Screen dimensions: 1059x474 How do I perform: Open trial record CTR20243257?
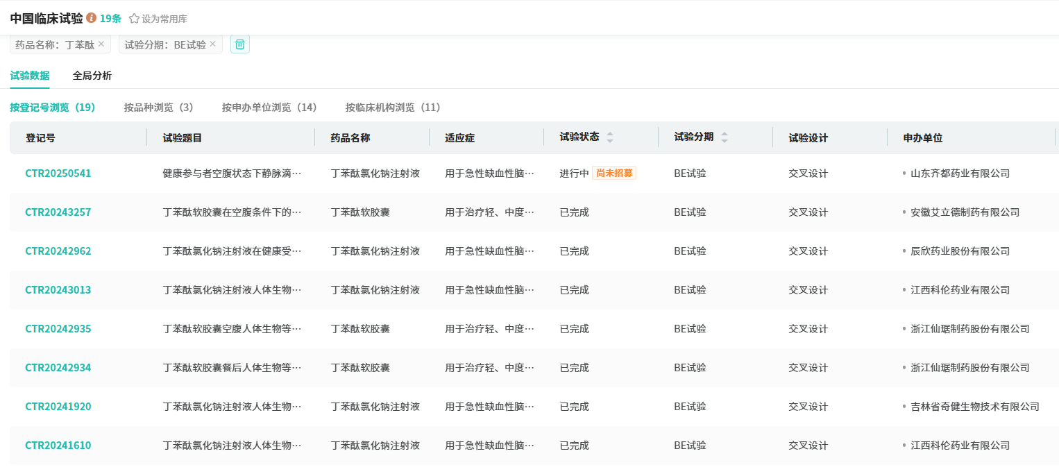(x=58, y=212)
